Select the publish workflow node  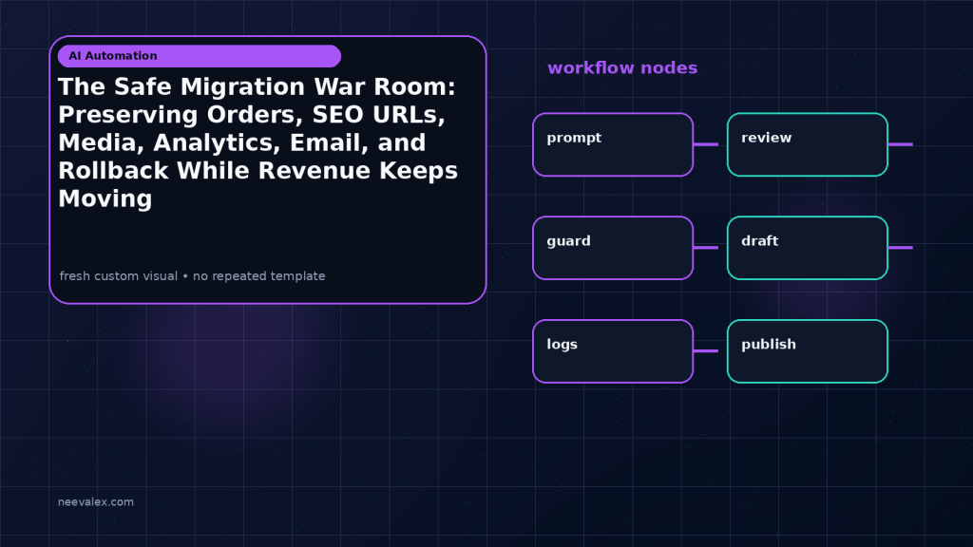coord(808,351)
